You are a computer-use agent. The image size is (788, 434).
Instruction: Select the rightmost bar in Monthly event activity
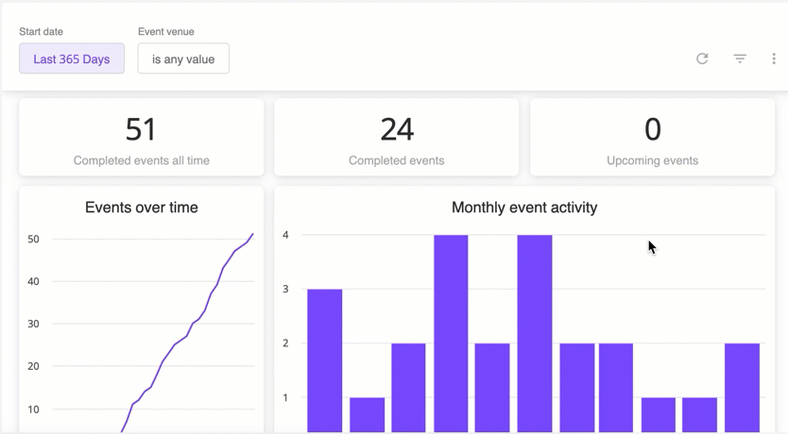point(742,387)
